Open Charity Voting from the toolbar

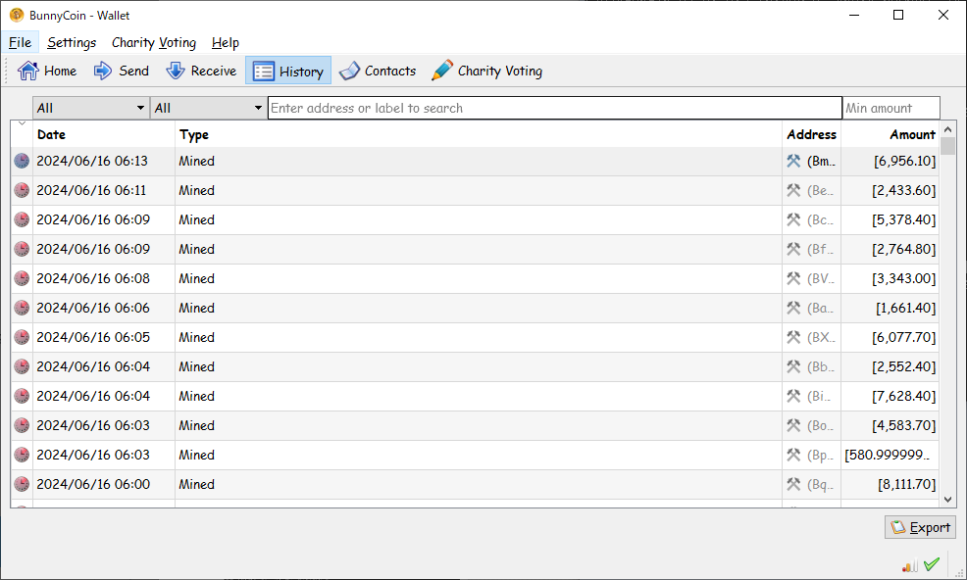[x=486, y=71]
